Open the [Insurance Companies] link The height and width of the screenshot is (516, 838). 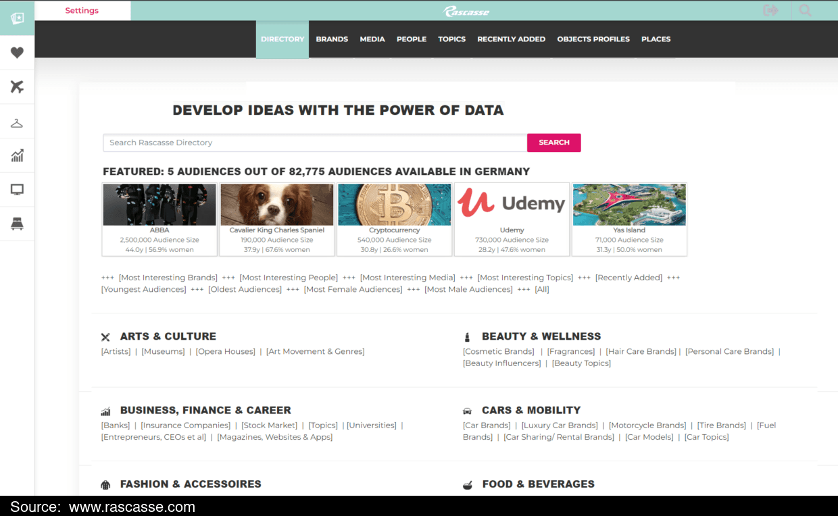pos(186,425)
